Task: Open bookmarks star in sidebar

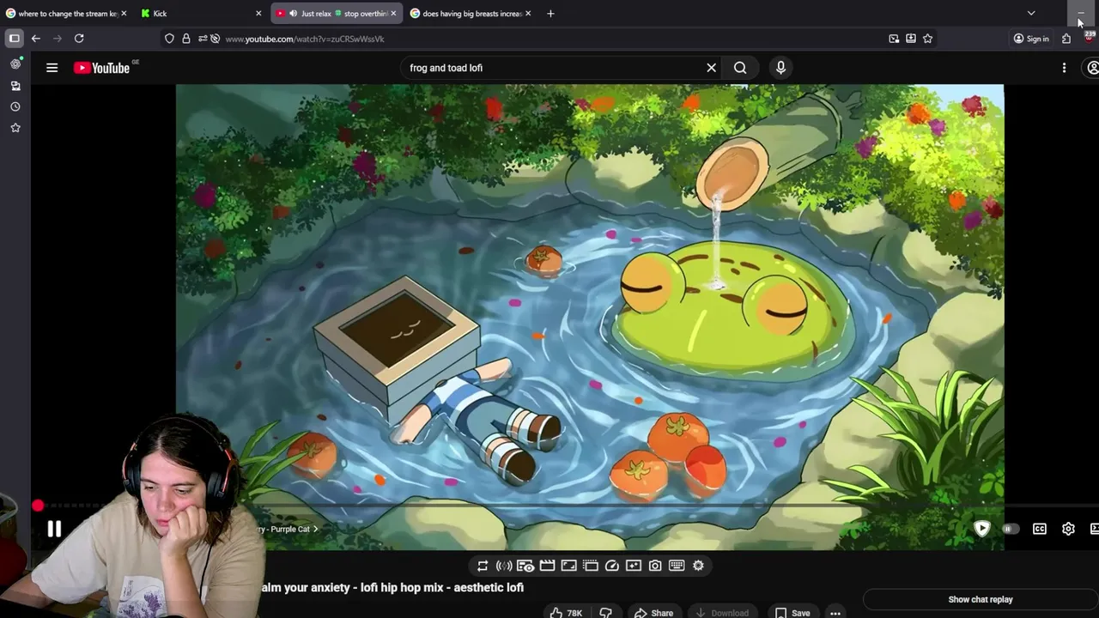Action: click(x=15, y=128)
